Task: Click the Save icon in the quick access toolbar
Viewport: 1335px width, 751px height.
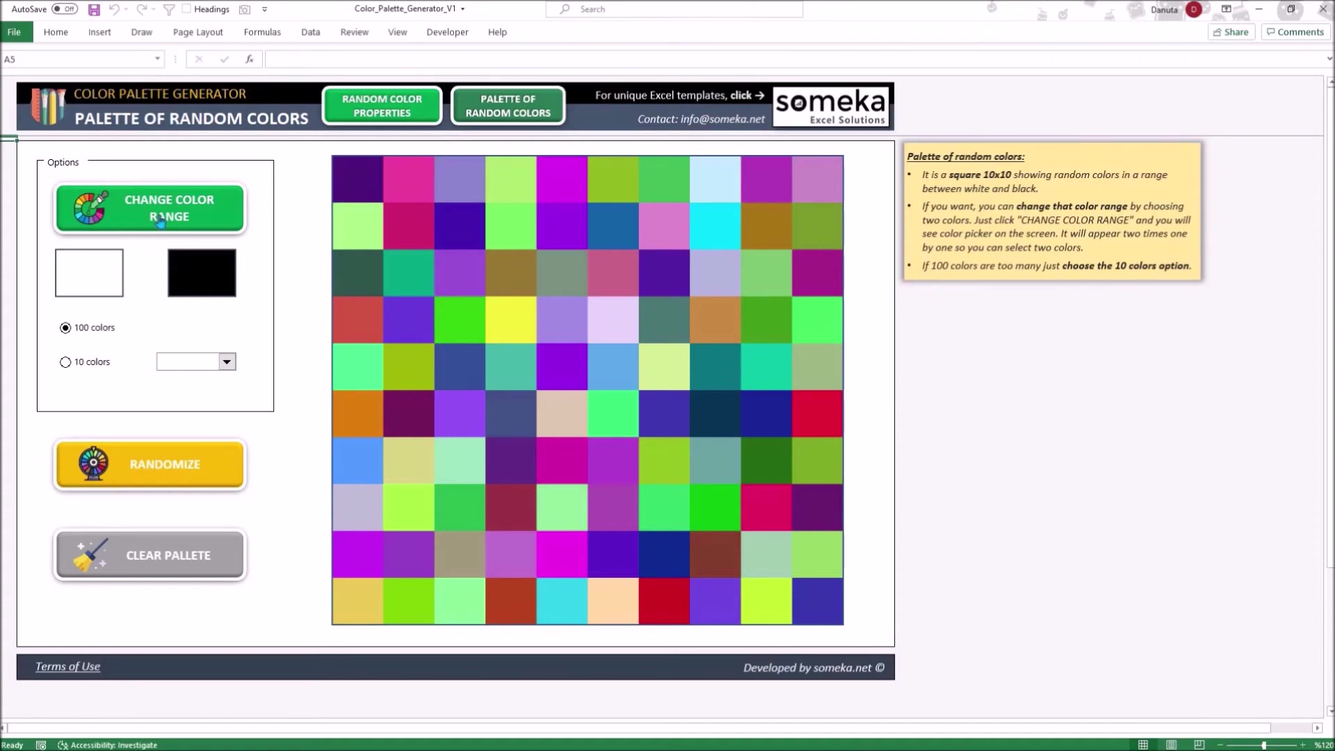Action: (94, 10)
